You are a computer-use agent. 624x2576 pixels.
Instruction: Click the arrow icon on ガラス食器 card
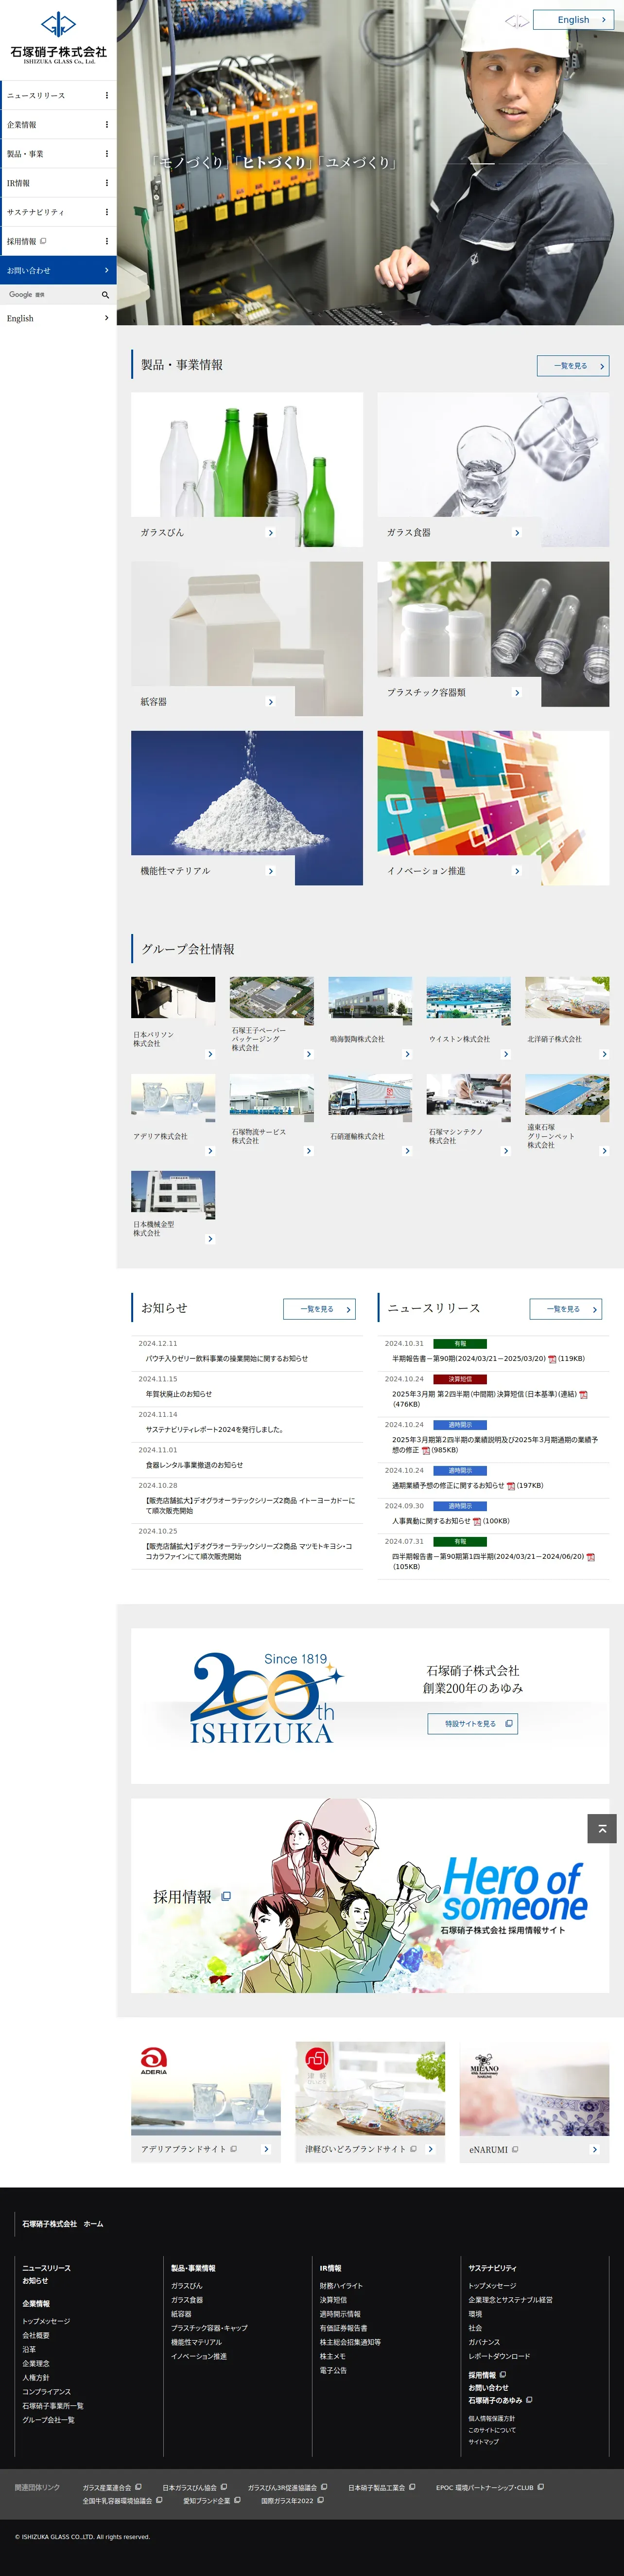tap(517, 532)
